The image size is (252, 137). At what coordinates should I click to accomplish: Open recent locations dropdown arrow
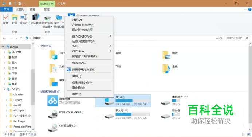16,38
